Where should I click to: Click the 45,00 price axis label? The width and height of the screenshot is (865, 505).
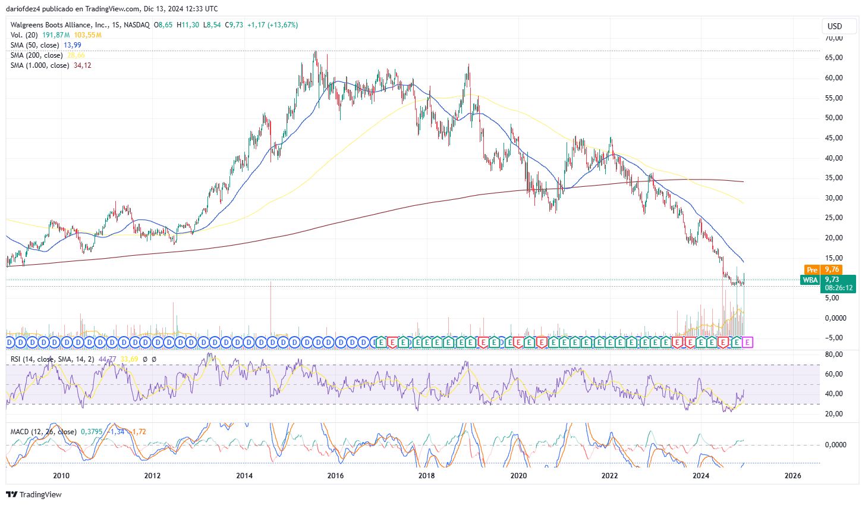tap(834, 138)
